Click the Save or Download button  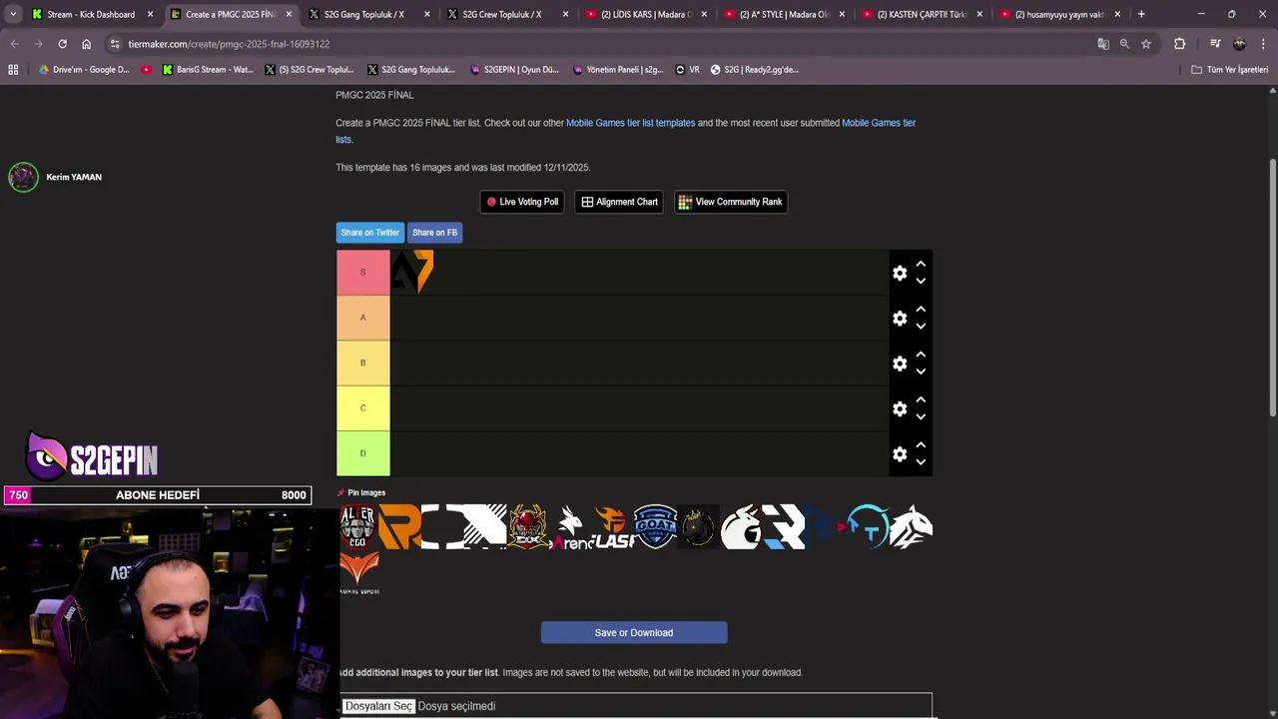pos(634,632)
